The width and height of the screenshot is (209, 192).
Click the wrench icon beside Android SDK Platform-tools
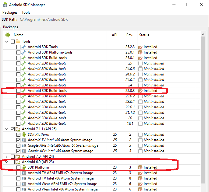pyautogui.click(x=24, y=52)
